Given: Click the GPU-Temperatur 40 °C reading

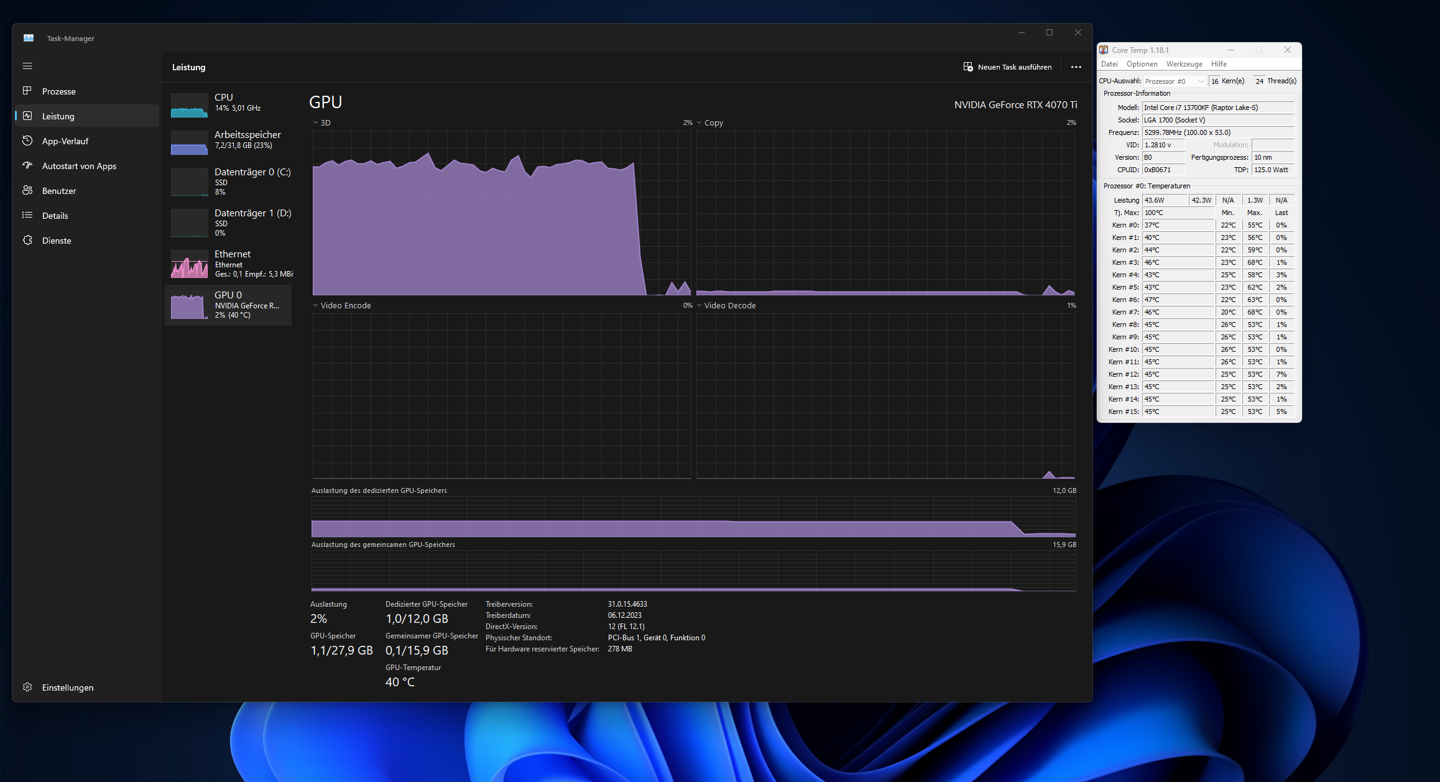Looking at the screenshot, I should tap(400, 682).
